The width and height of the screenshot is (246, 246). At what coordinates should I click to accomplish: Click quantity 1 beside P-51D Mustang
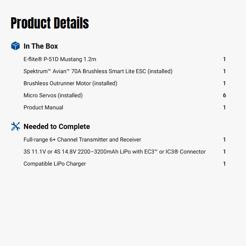point(224,59)
